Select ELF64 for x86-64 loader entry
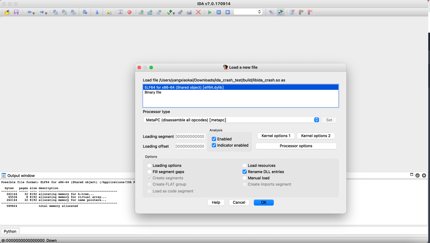This screenshot has height=243, width=430. coord(241,87)
